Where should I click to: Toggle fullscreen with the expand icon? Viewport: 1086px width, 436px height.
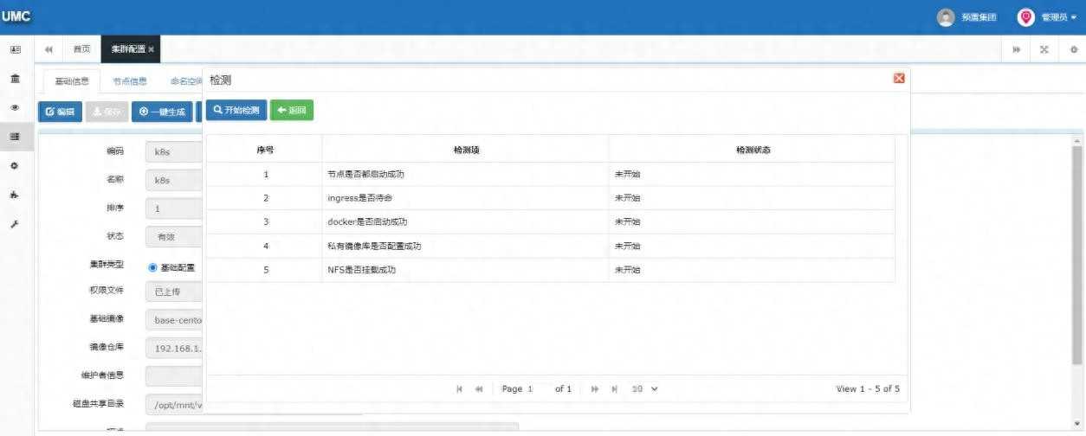tap(1044, 49)
